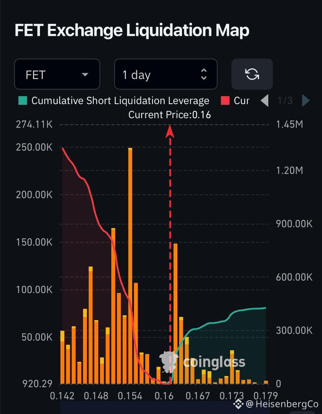This screenshot has height=414, width=322.
Task: Go to next legend page arrow
Action: (306, 101)
